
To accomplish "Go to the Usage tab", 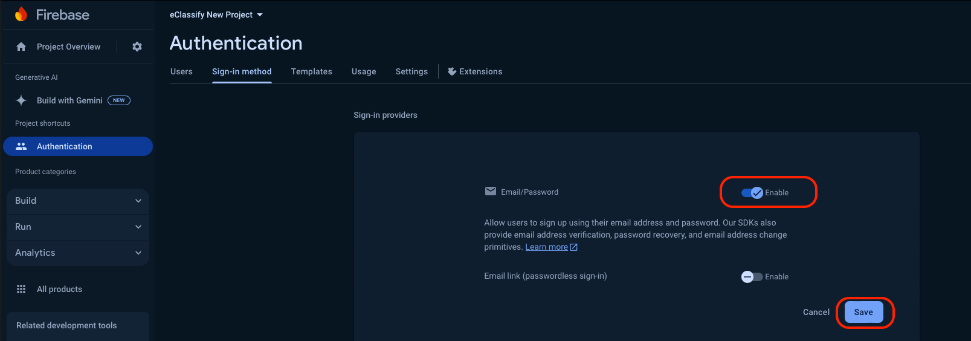I will click(364, 71).
